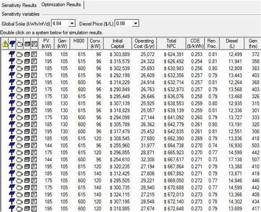Click converter icon in the $ 632,356 NPC row
The height and width of the screenshot is (212, 261).
point(34,75)
